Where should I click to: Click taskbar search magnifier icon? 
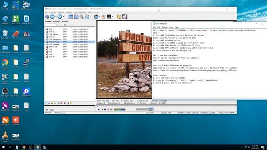(x=10, y=147)
